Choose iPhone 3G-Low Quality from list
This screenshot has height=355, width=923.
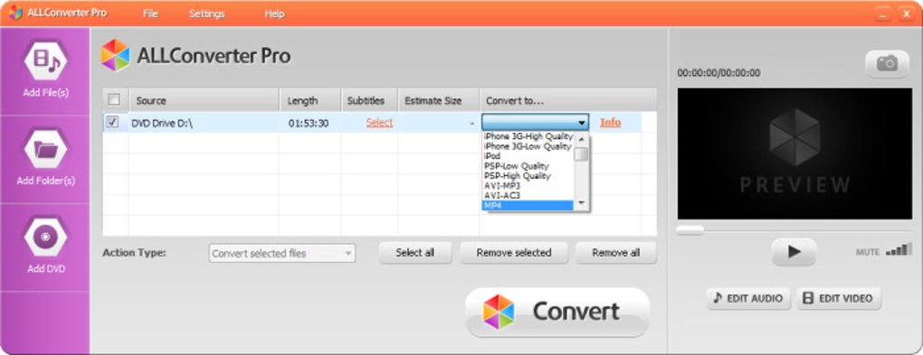(528, 146)
